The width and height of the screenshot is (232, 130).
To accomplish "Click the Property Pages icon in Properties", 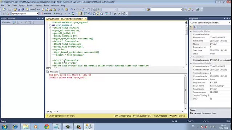I will (200, 27).
